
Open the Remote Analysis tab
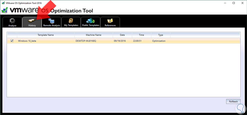[x=52, y=22]
